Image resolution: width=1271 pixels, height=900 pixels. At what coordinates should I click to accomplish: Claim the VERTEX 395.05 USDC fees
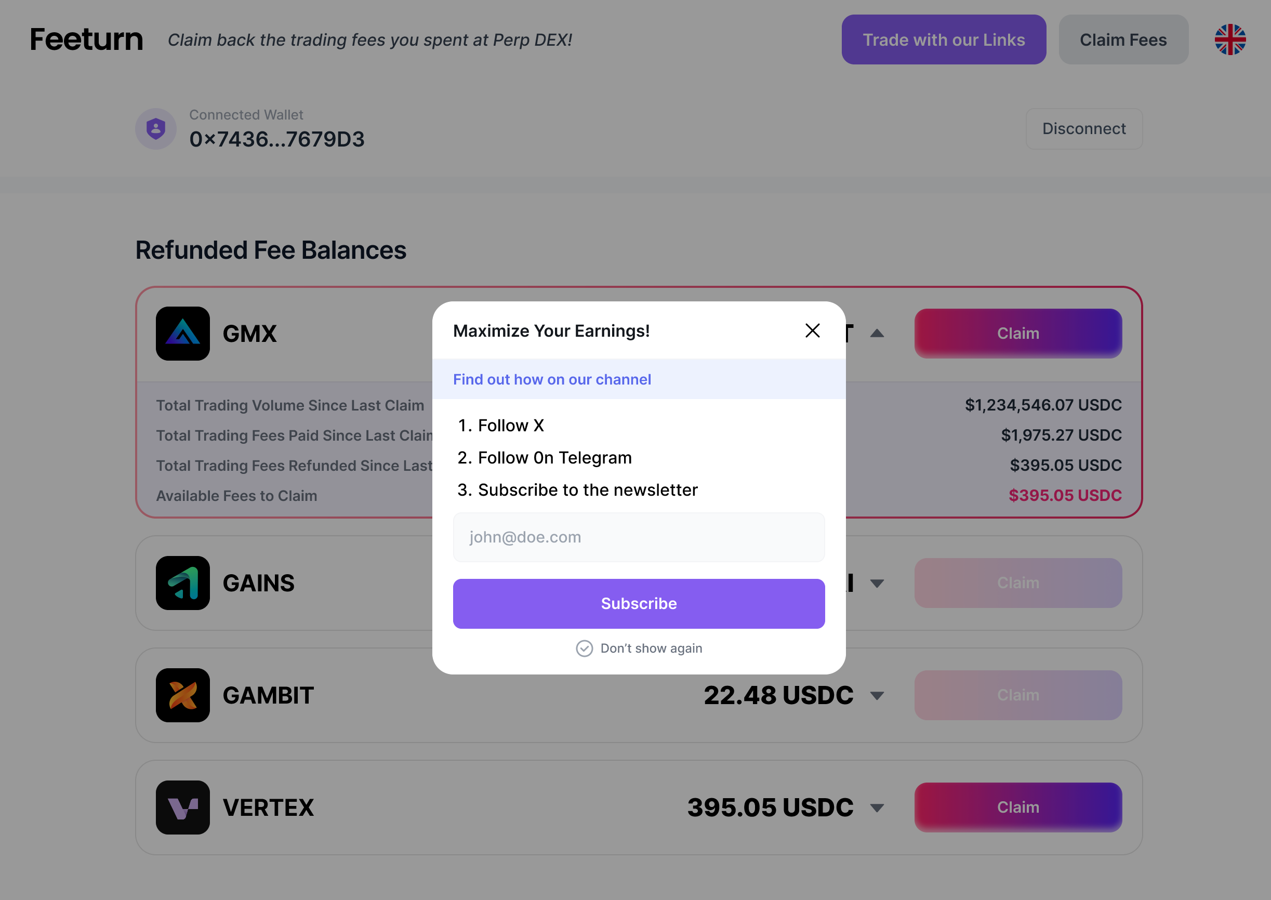(1018, 808)
